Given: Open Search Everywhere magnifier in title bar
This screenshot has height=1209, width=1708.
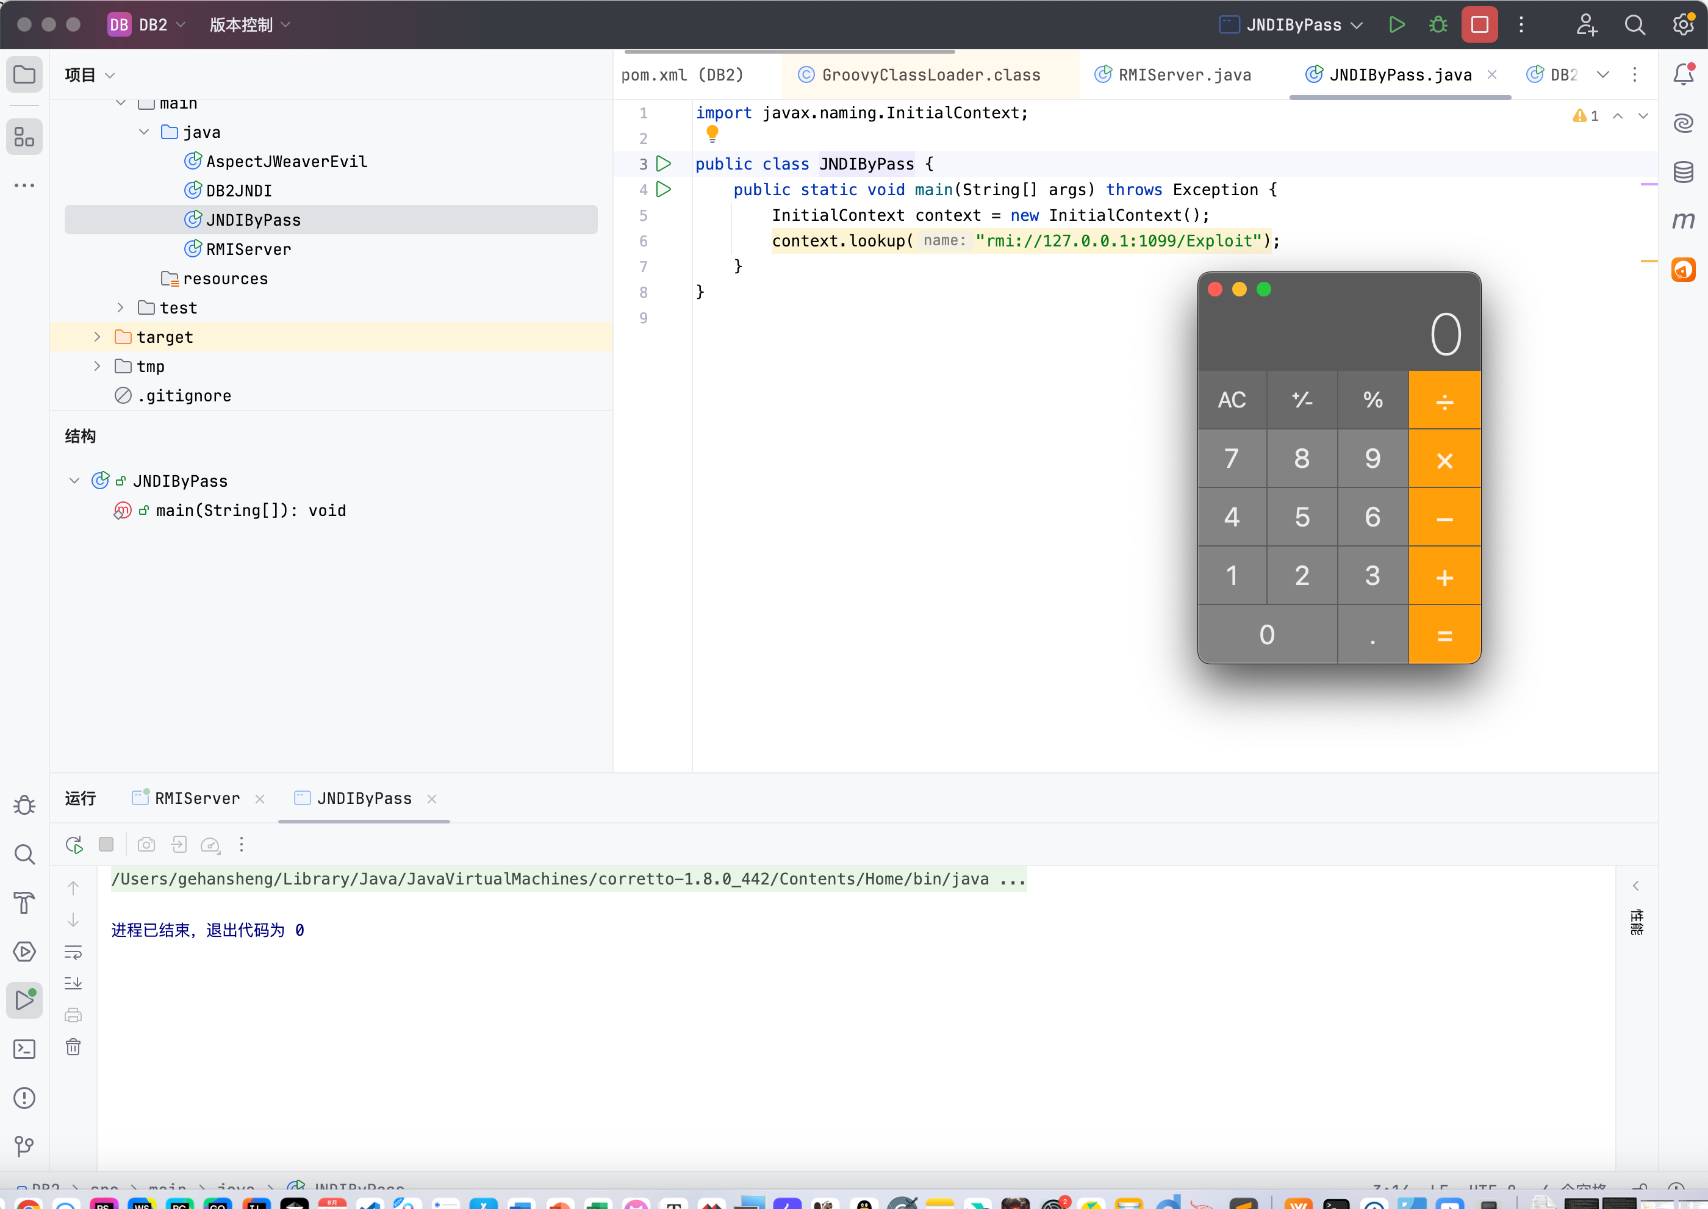Looking at the screenshot, I should pos(1634,24).
